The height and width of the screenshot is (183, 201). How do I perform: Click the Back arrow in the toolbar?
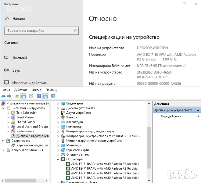tap(3, 96)
